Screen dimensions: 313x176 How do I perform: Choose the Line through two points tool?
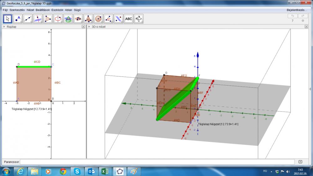(x=28, y=19)
